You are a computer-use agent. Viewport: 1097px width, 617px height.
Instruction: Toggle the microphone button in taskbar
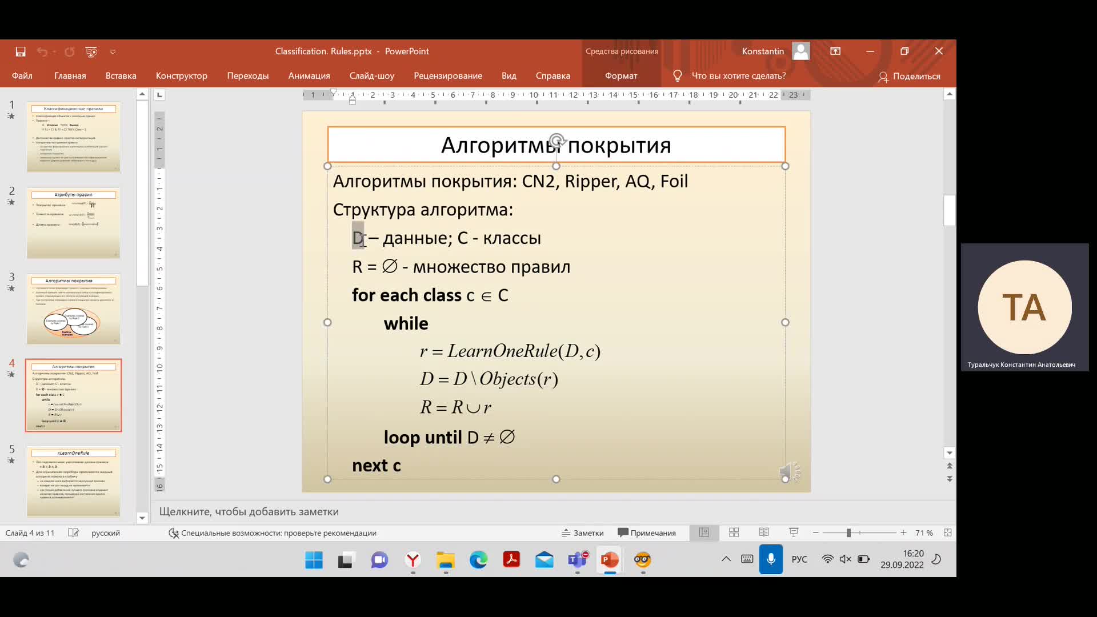click(771, 559)
